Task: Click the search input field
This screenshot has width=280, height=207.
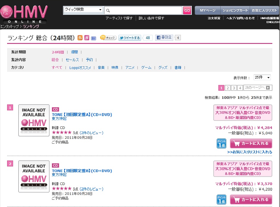Action: pos(143,10)
